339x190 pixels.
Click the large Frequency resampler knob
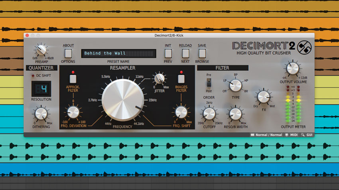123,100
